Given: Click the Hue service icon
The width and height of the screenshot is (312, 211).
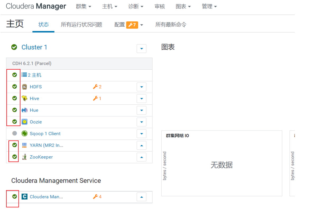Looking at the screenshot, I should (x=25, y=110).
